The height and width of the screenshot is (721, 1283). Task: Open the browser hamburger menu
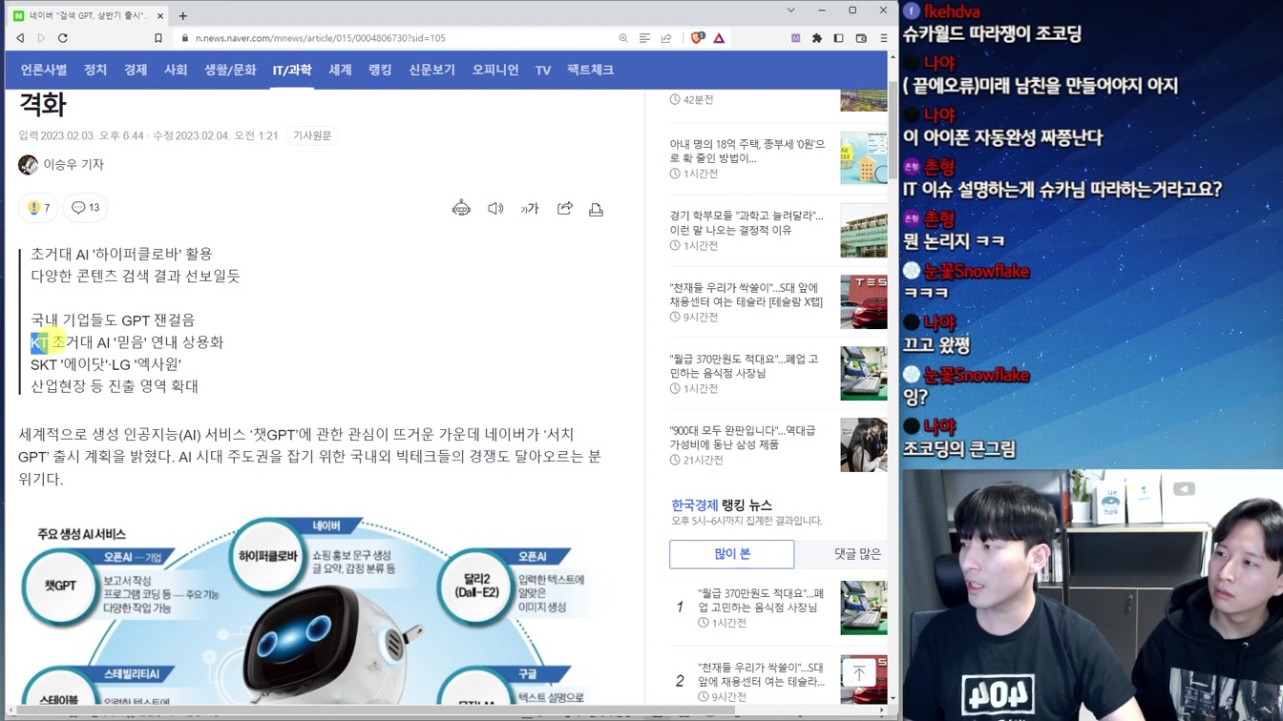[883, 38]
